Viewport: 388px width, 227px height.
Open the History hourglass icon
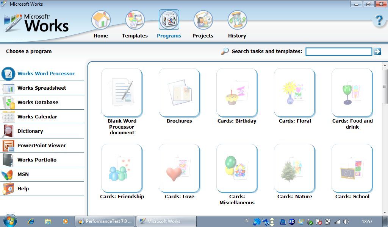pyautogui.click(x=237, y=20)
